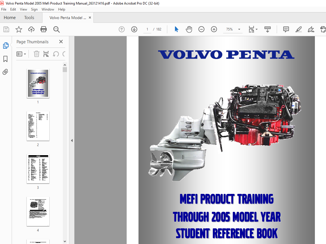The image size is (326, 244).
Task: Click the '182' total pages text
Action: pos(159,29)
